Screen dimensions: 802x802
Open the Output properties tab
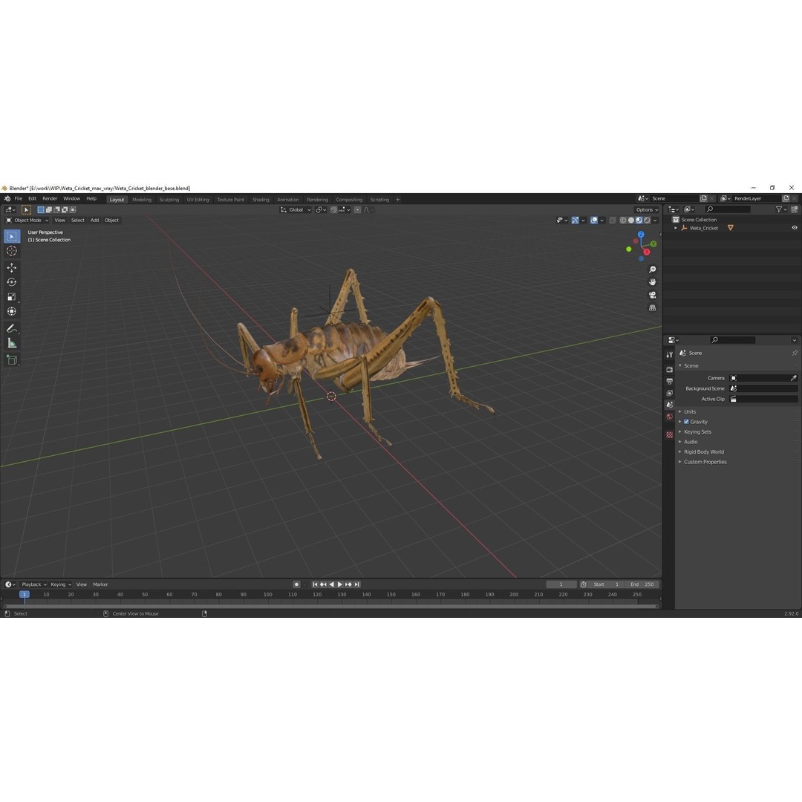tap(670, 381)
